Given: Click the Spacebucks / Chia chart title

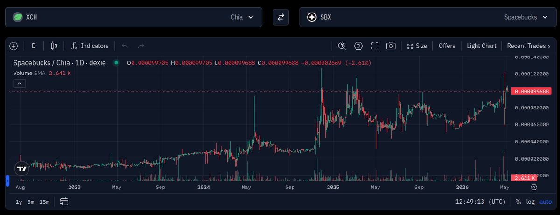Looking at the screenshot, I should [60, 62].
